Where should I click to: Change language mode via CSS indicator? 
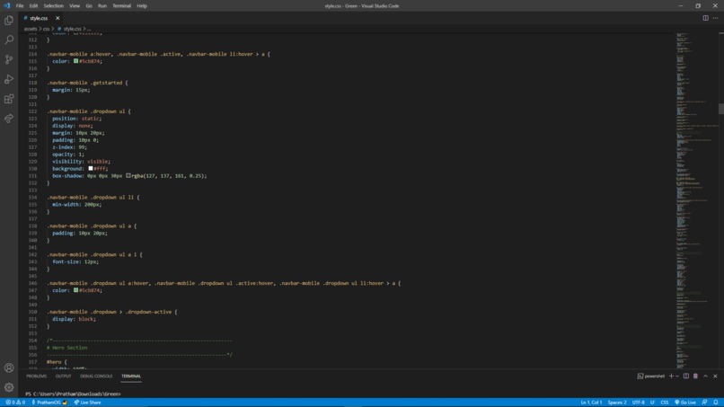click(665, 403)
